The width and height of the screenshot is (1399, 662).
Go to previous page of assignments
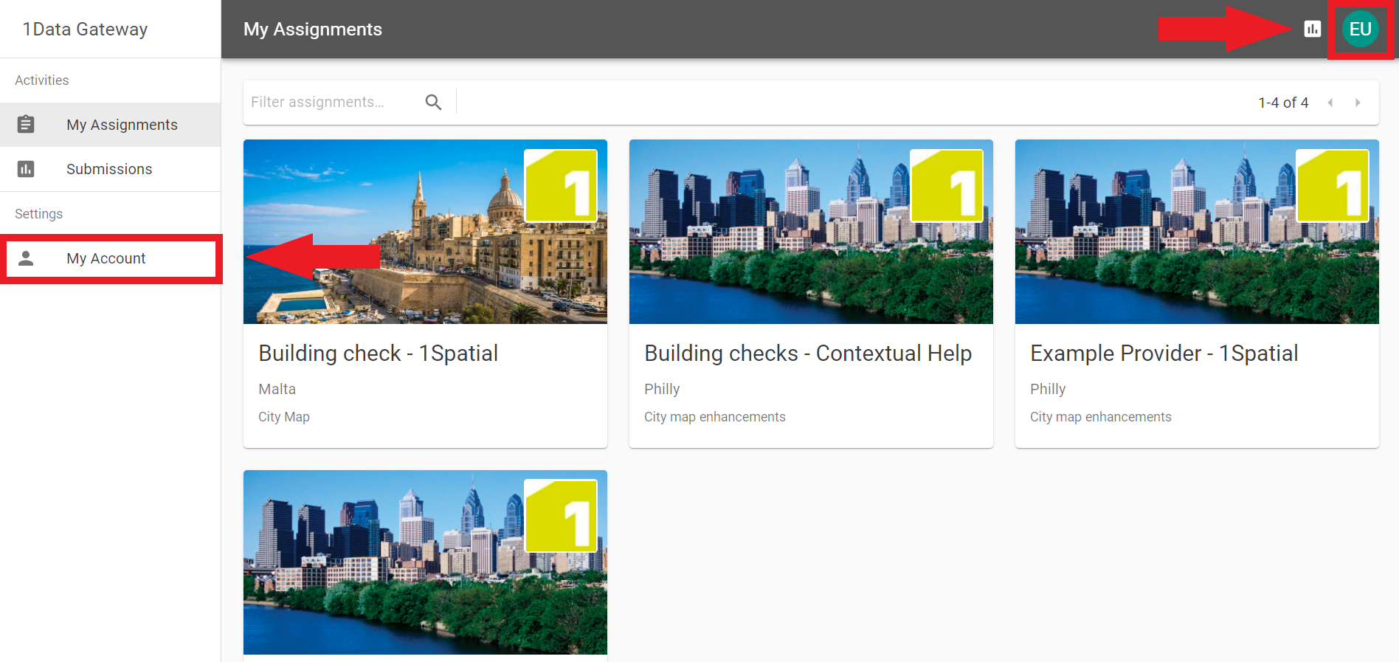(x=1330, y=103)
